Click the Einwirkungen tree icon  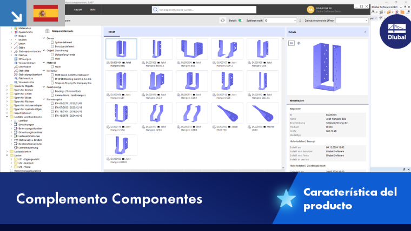tap(16, 125)
